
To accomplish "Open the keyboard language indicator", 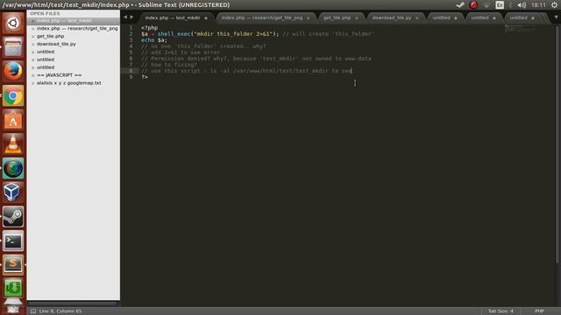I will (x=500, y=5).
